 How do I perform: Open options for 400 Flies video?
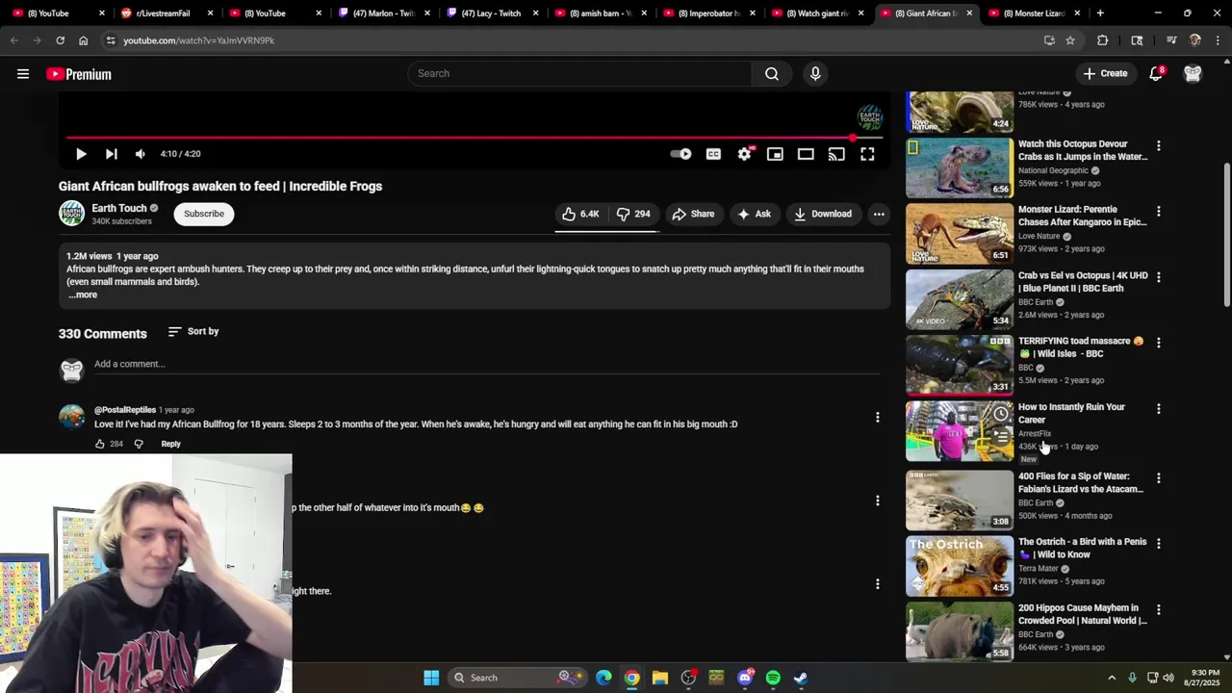coord(1158,477)
